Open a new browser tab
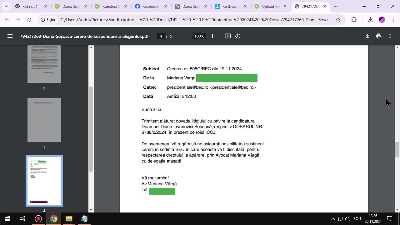400x225 pixels. [x=336, y=6]
